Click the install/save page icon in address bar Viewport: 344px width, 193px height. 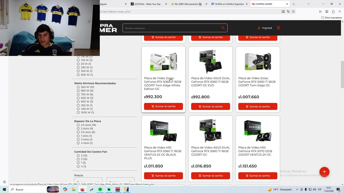pos(283,12)
